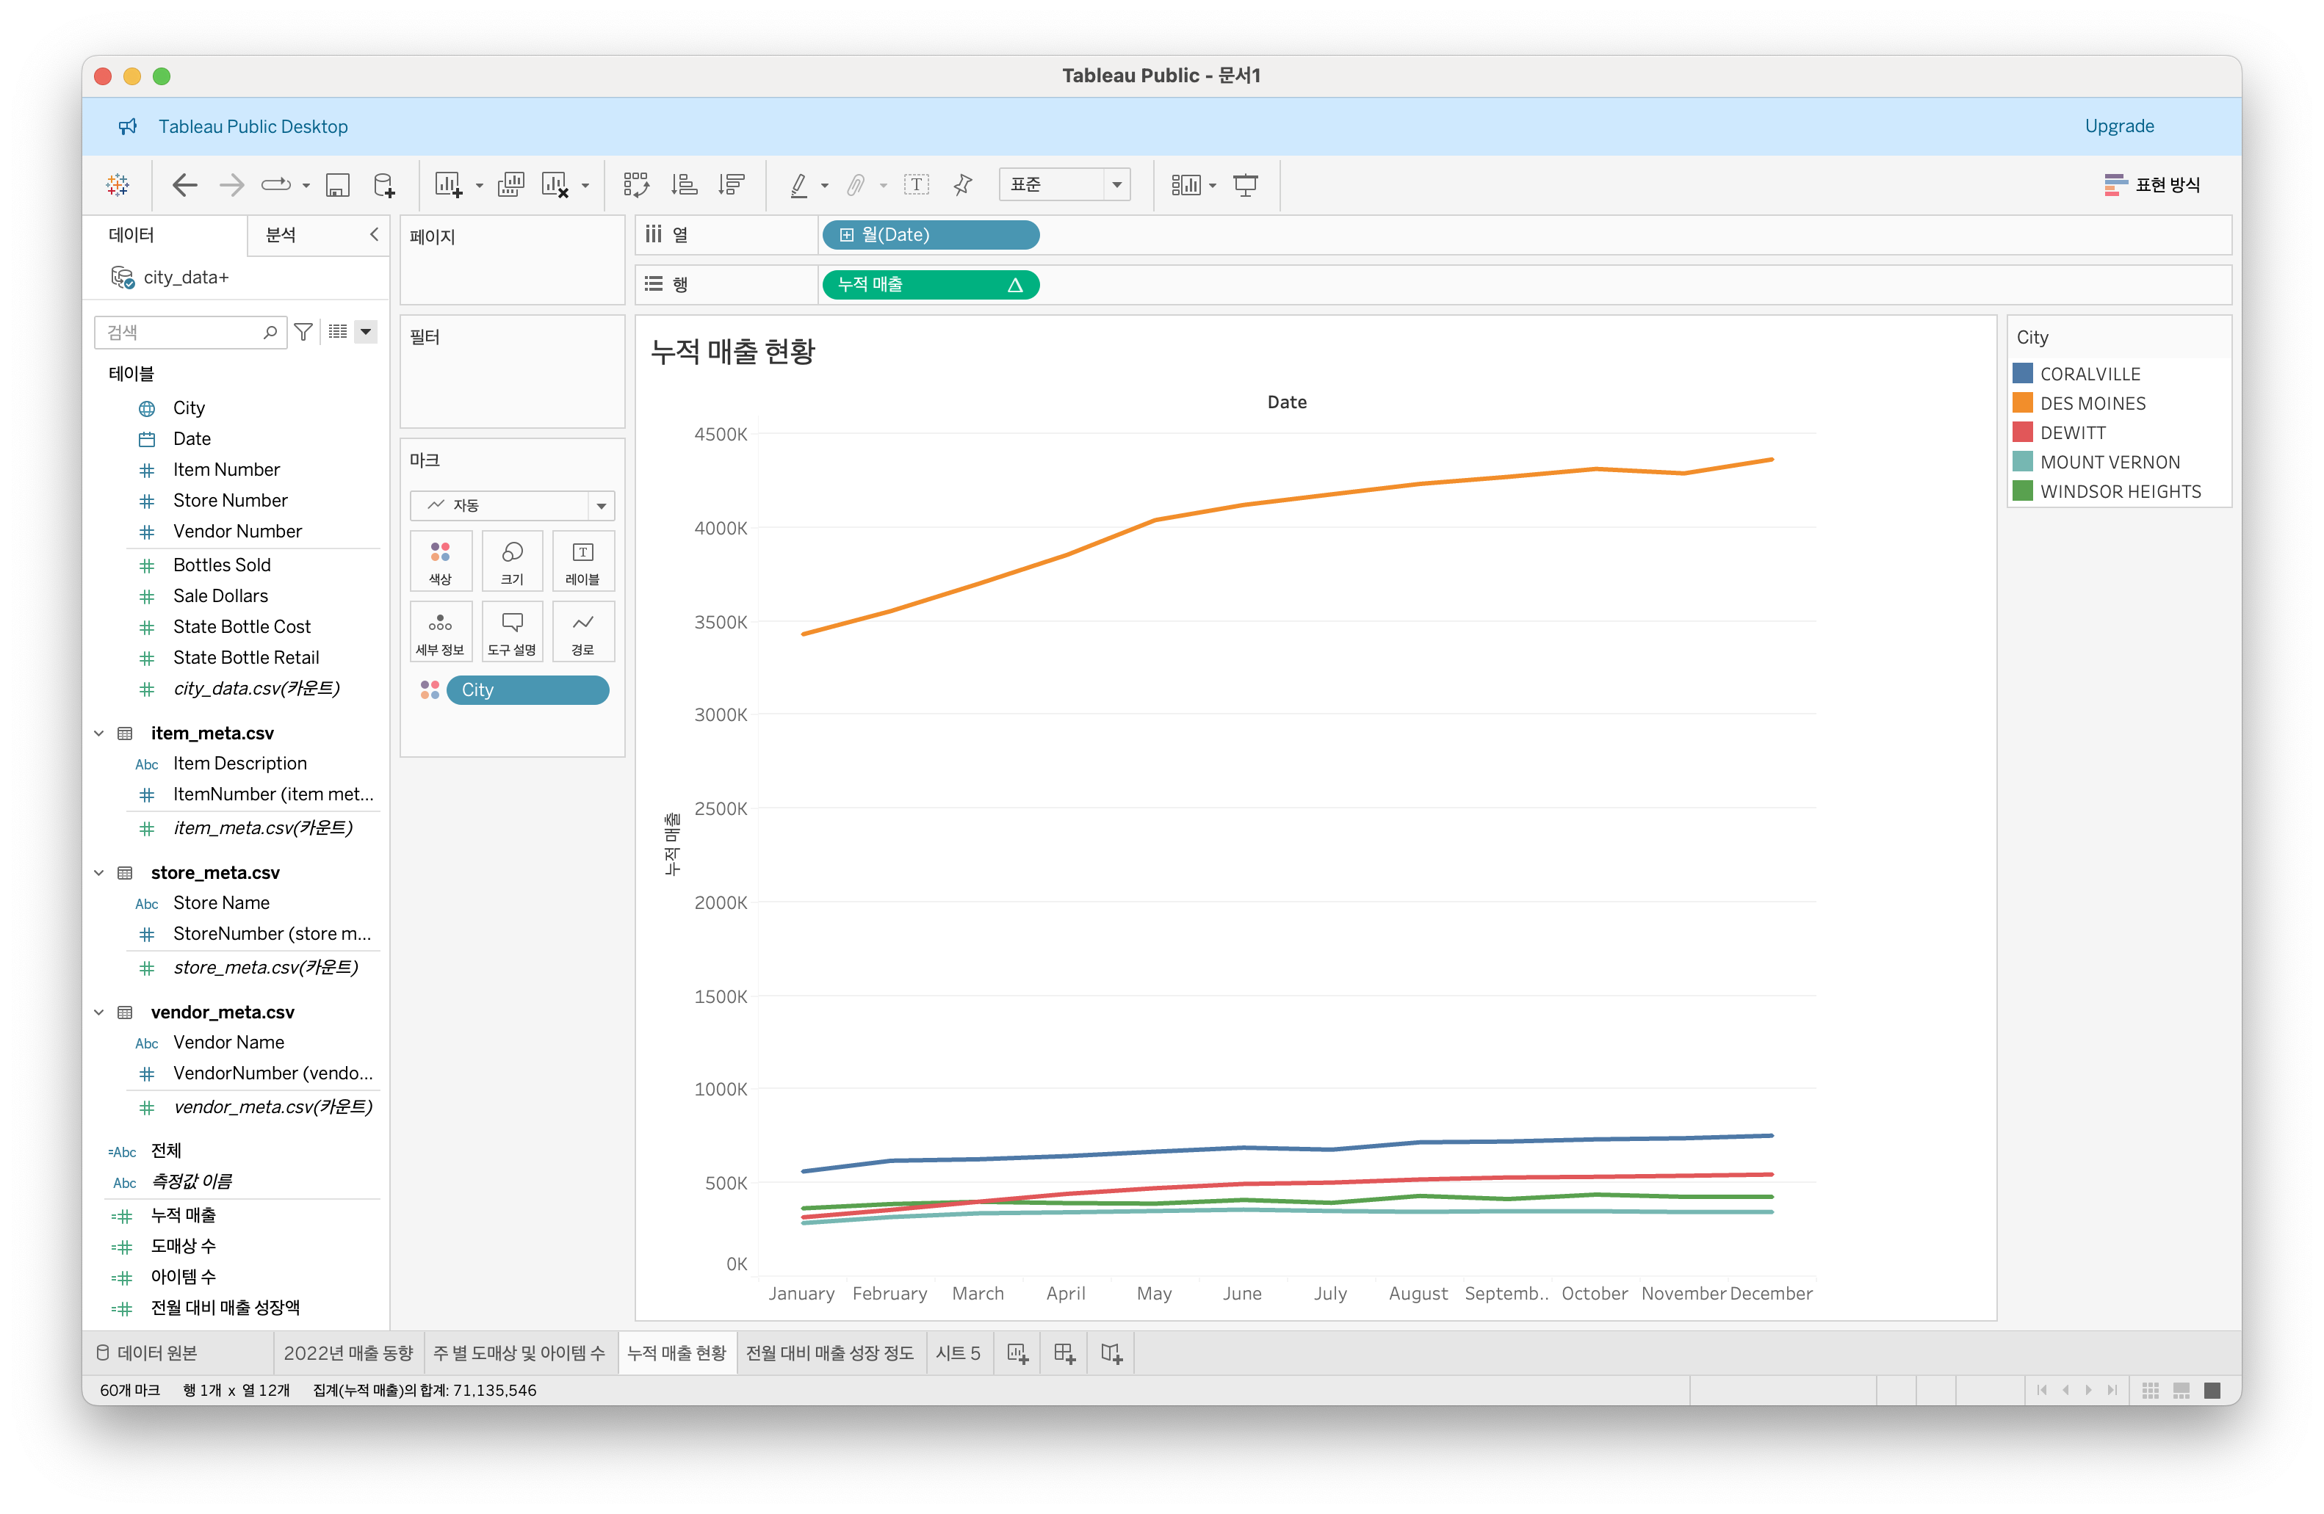Click the Color marks card button
The width and height of the screenshot is (2324, 1514).
pos(441,561)
